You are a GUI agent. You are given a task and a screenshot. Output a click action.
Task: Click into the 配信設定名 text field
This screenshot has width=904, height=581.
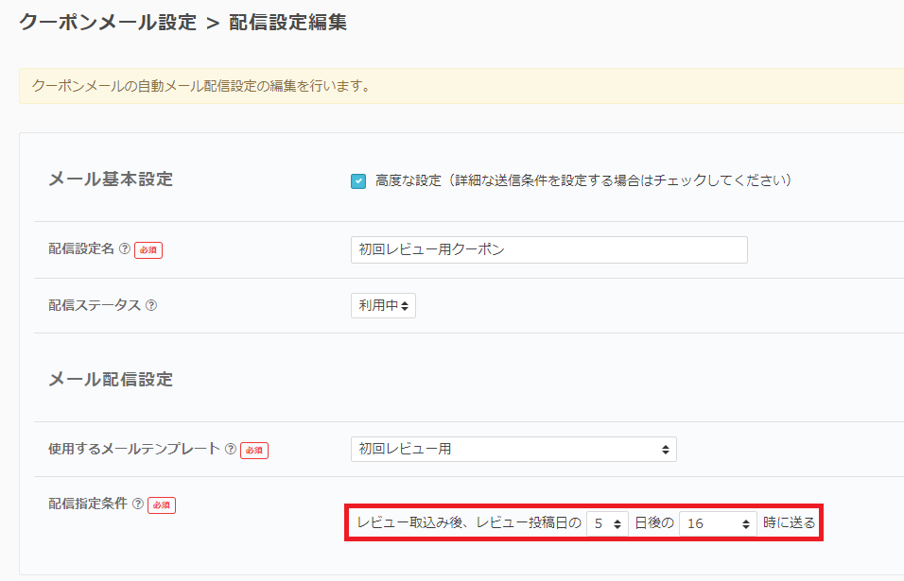point(548,250)
